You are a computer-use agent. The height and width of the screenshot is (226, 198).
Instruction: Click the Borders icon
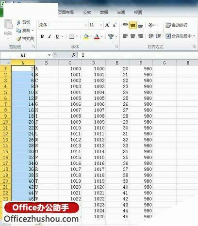[71, 36]
